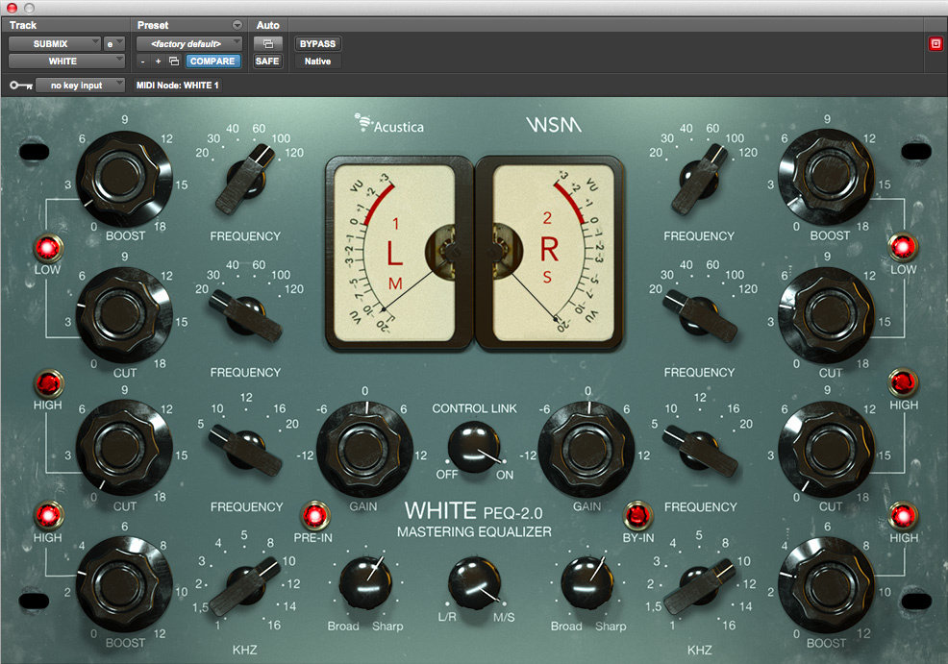Toggle the upper left HIGH band LED
Image resolution: width=948 pixels, height=664 pixels.
pyautogui.click(x=48, y=383)
